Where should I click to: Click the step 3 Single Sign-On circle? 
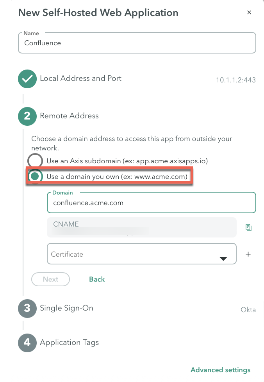point(27,309)
